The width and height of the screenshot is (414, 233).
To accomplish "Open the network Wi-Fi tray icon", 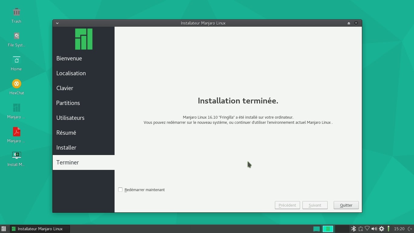I will 367,228.
